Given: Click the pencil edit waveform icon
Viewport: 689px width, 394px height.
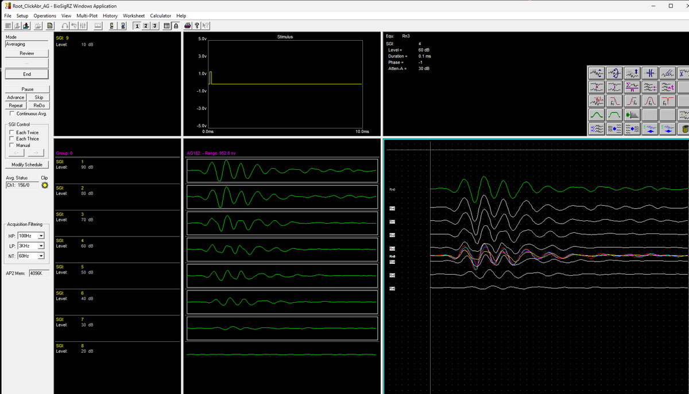Looking at the screenshot, I should pyautogui.click(x=668, y=73).
